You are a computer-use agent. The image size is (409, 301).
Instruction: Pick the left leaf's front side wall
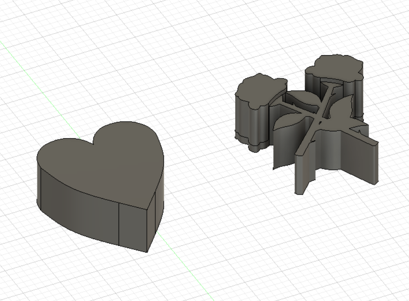[284, 146]
